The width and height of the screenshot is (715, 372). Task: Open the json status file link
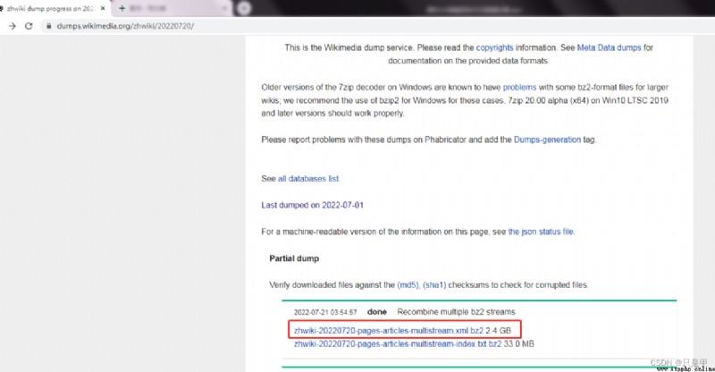click(x=541, y=232)
